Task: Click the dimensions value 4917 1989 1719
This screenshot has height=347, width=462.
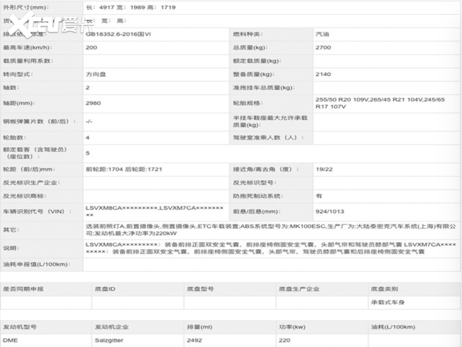Action: 131,7
